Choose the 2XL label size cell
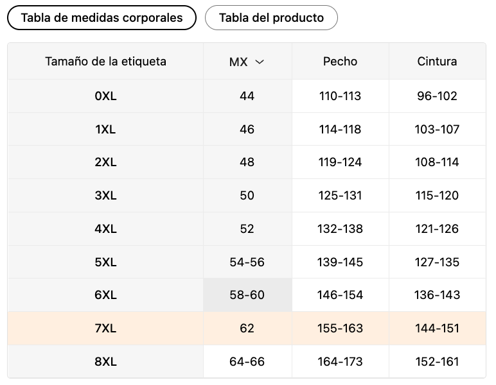Viewport: 496px width, 385px height. [x=105, y=162]
